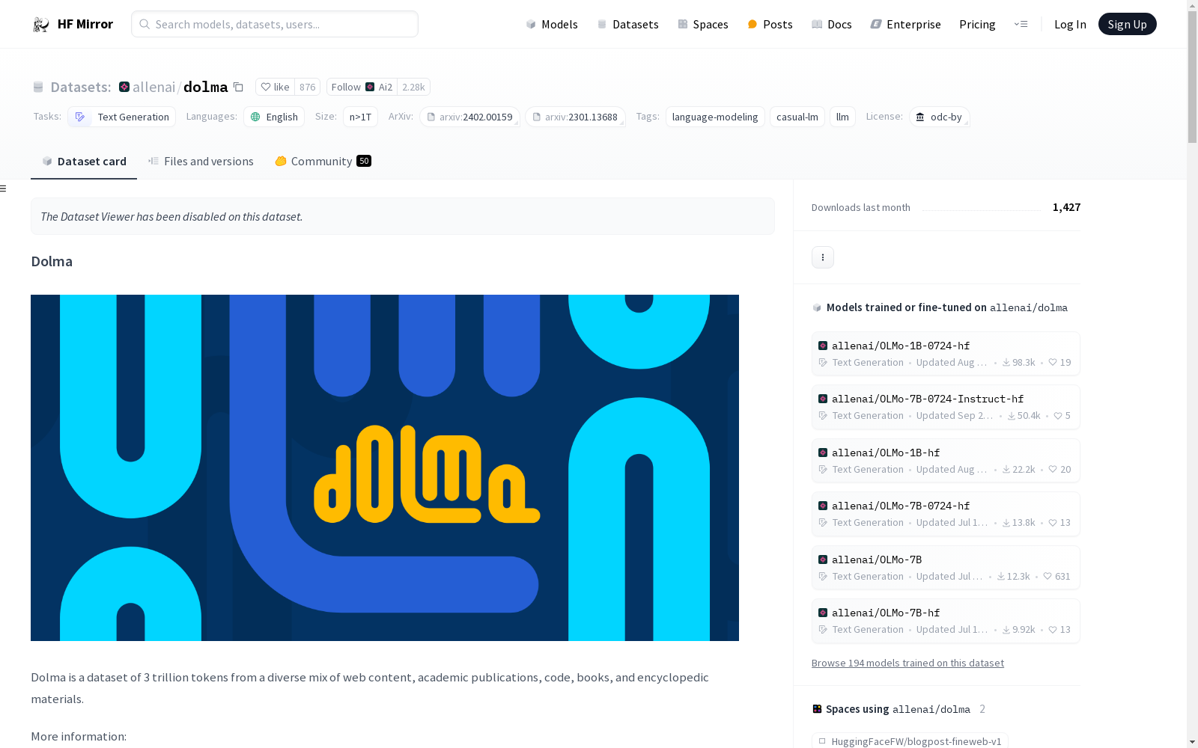Click the Datasets: breadcrumb label
The image size is (1198, 748).
[x=80, y=87]
